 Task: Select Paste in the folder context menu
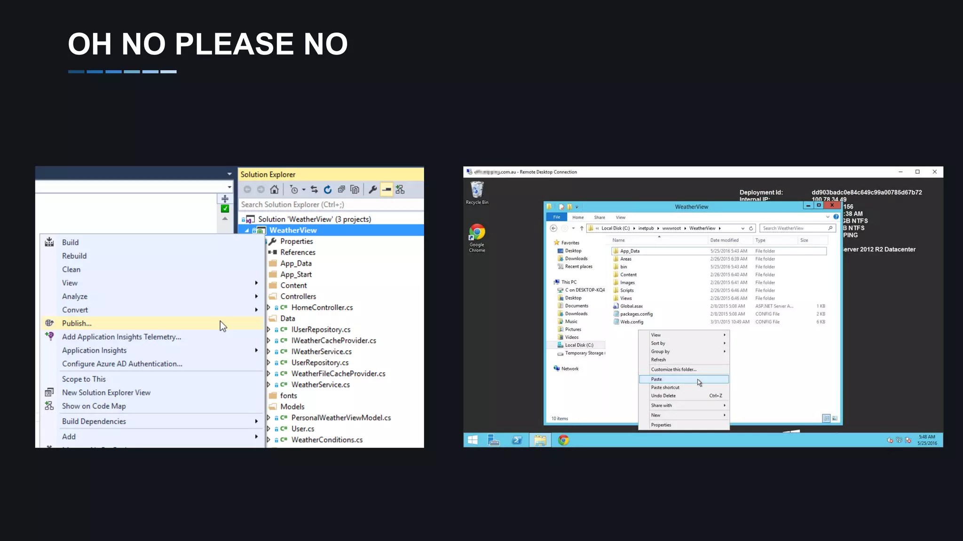[x=656, y=379]
